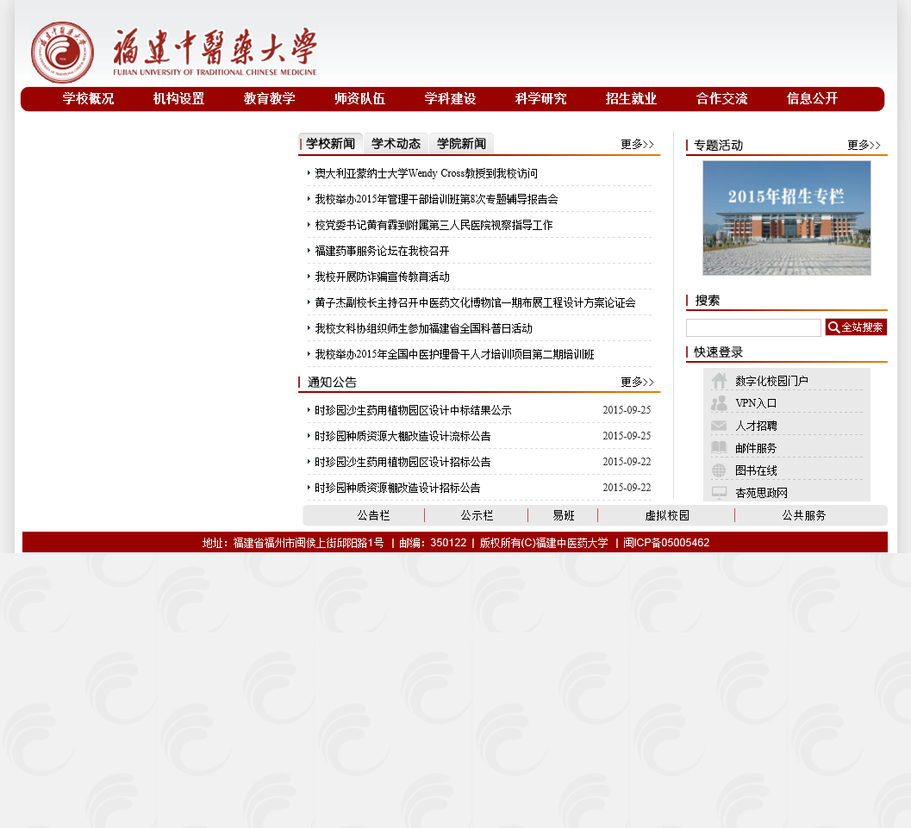The image size is (911, 828).
Task: Open 时珍园种质资源棚改造设计招标公告 notice
Action: (397, 488)
